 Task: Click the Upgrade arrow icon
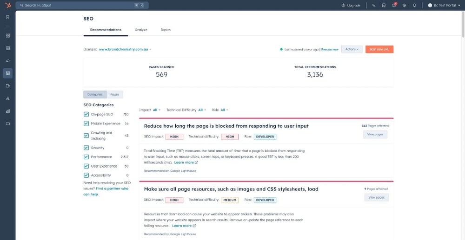tap(344, 5)
